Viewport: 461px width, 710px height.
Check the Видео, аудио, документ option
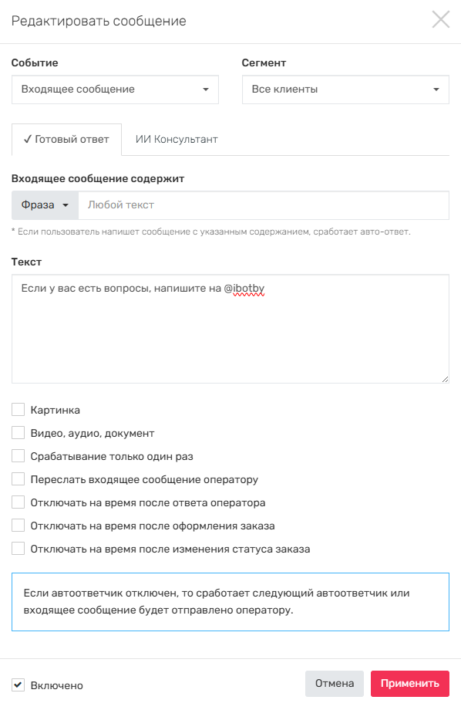click(18, 432)
